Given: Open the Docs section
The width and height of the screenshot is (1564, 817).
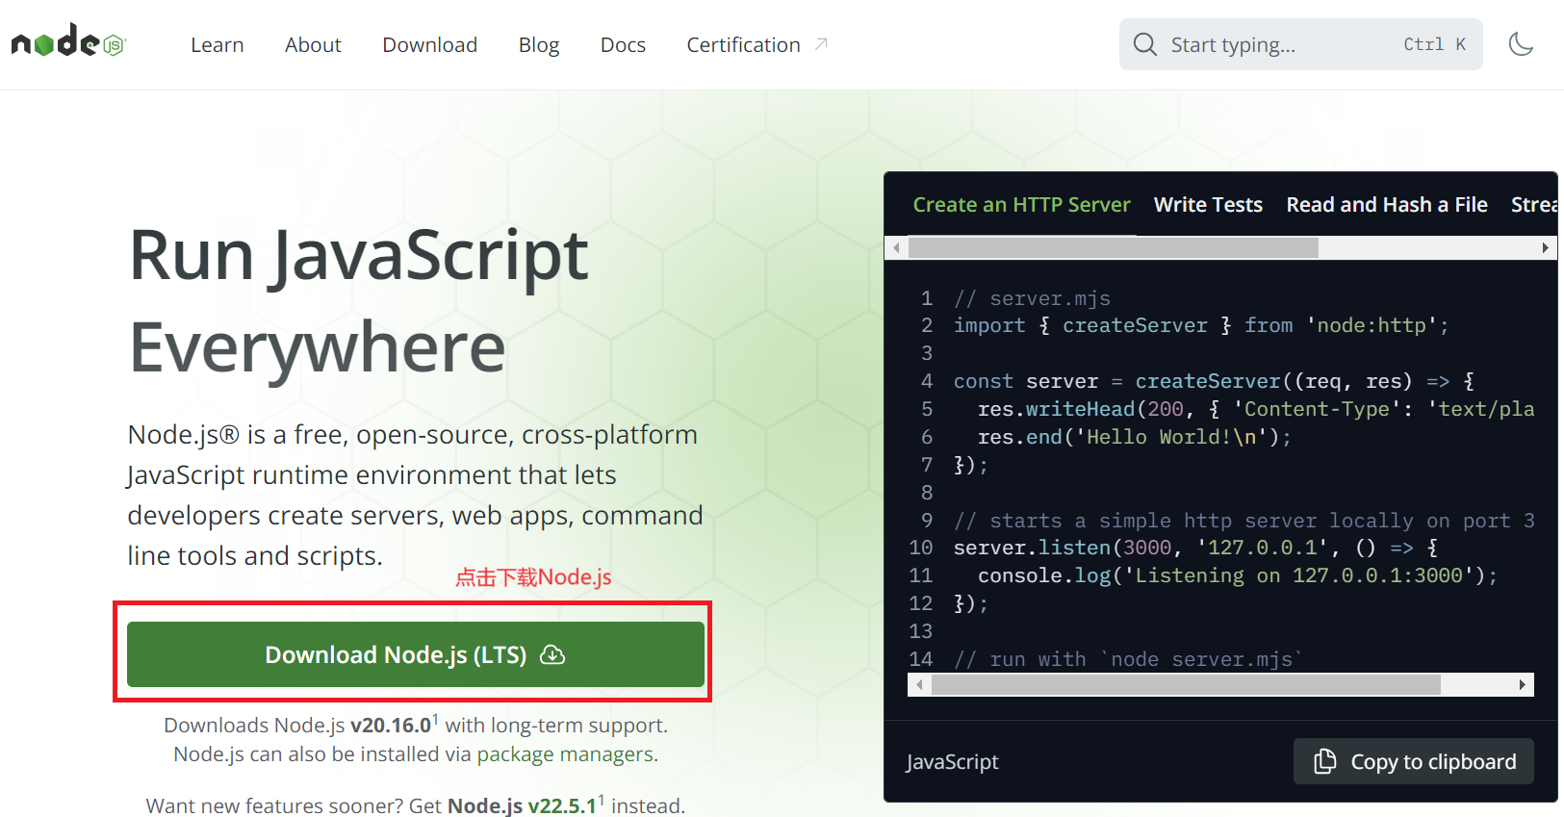Looking at the screenshot, I should pos(623,45).
